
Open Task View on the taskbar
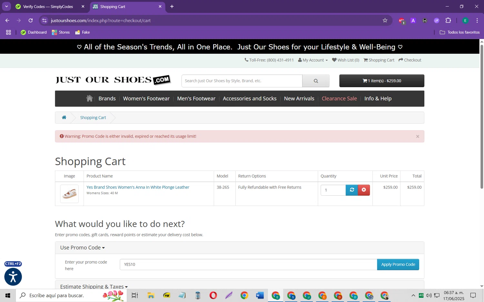pos(135,295)
